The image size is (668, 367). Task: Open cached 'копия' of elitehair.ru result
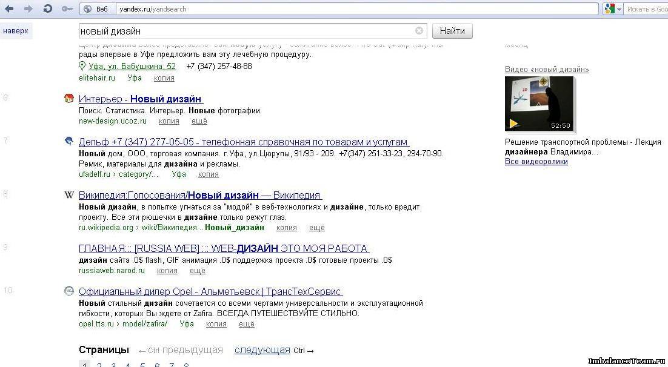(164, 78)
